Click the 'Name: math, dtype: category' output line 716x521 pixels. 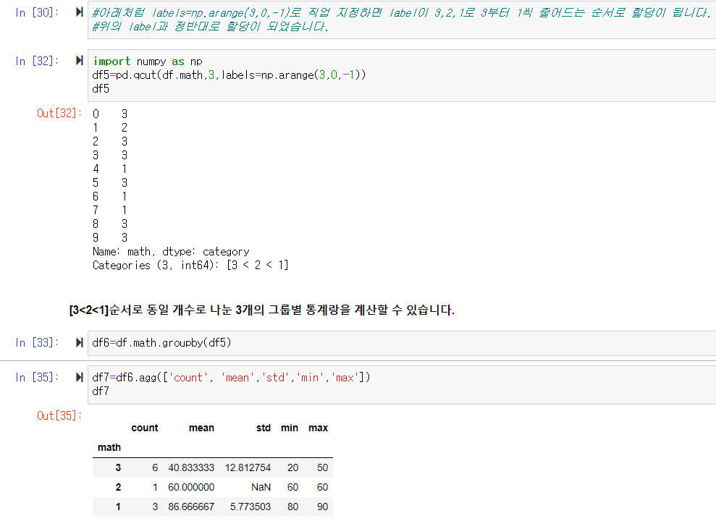[171, 252]
